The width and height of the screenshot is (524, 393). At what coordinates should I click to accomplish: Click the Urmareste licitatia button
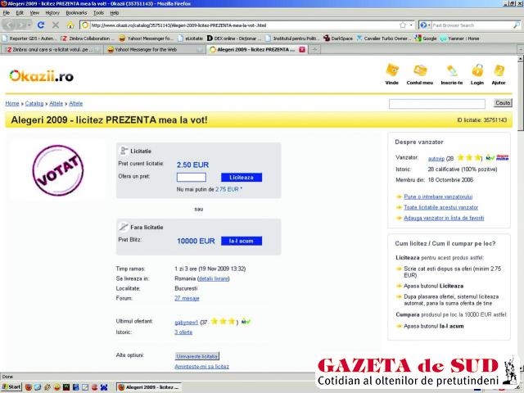pyautogui.click(x=198, y=356)
